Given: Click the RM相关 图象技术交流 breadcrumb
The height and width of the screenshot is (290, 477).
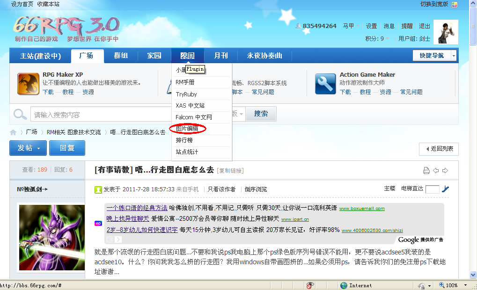Looking at the screenshot, I should tap(73, 132).
